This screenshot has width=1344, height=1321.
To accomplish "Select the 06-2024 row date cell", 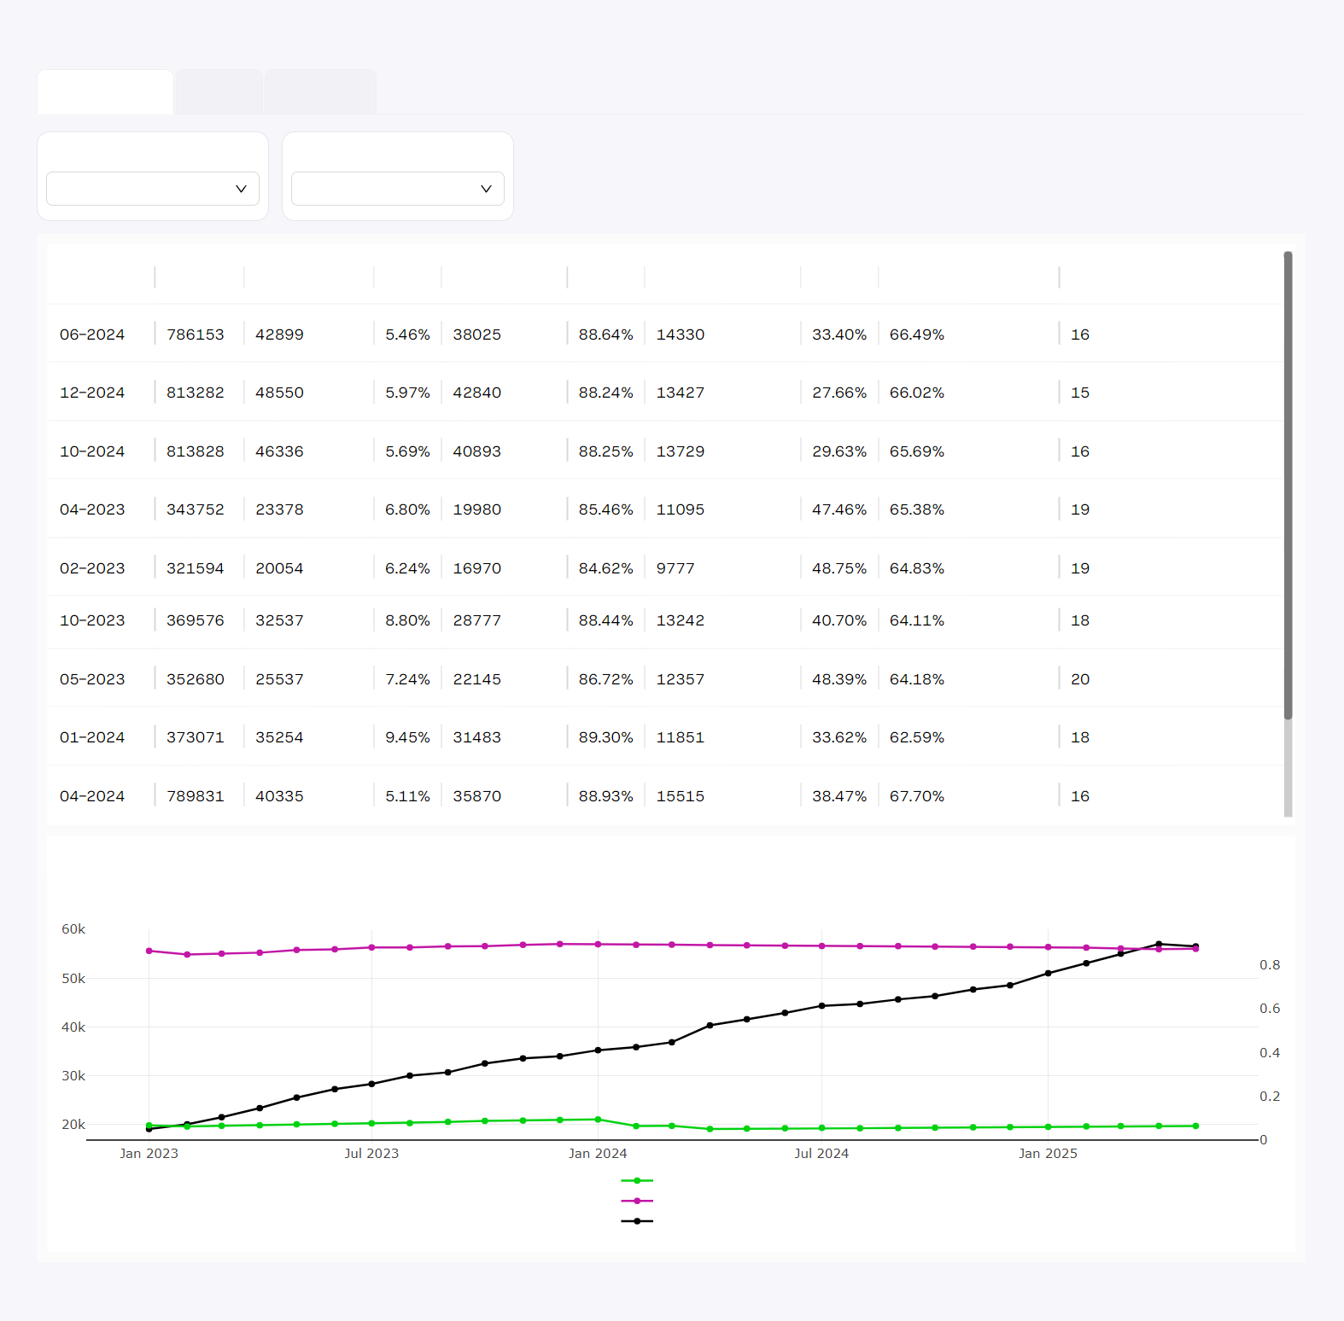I will (92, 335).
